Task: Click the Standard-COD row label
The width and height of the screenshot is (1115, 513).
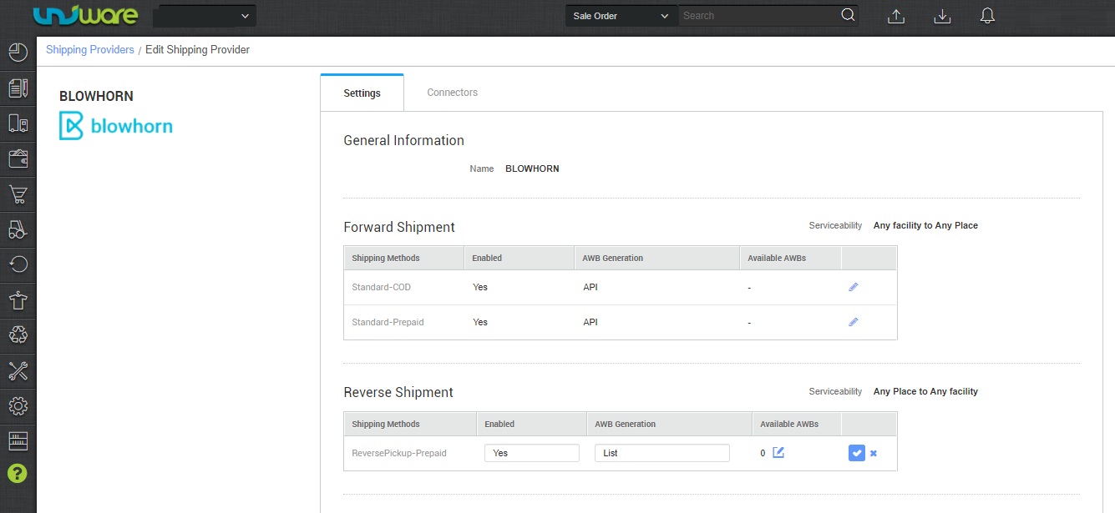Action: [382, 287]
